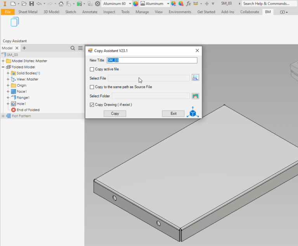Open the File menu tab
Image resolution: width=298 pixels, height=246 pixels.
[x=8, y=12]
